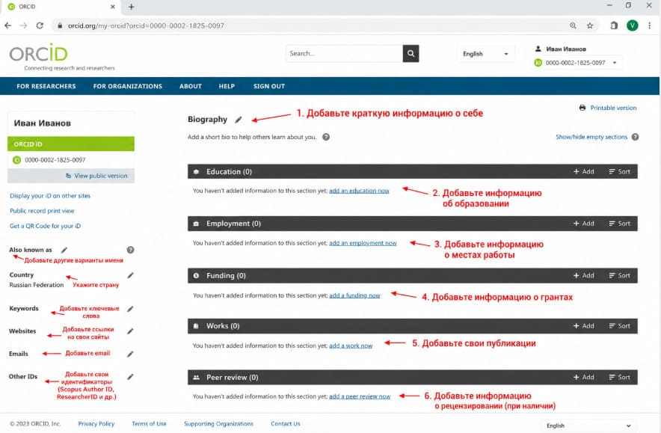Sort the Employment section
This screenshot has width=661, height=433.
(x=620, y=224)
